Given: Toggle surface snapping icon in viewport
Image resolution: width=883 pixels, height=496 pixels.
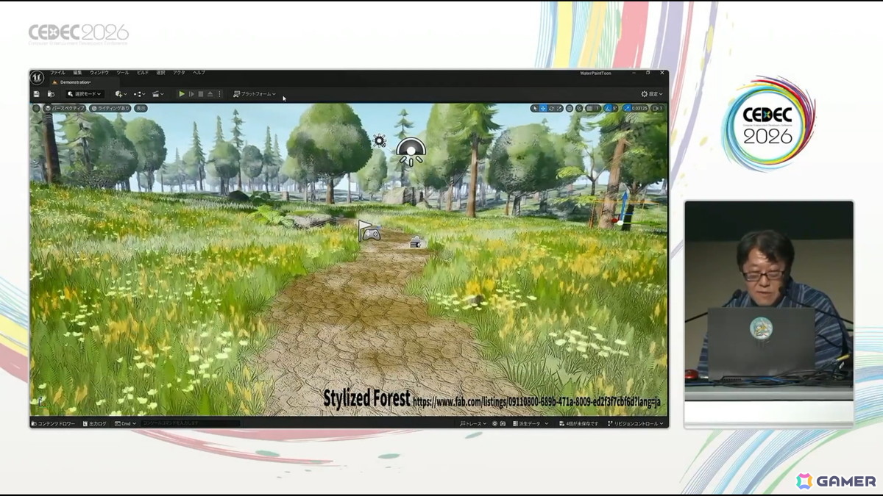Looking at the screenshot, I should coord(579,109).
